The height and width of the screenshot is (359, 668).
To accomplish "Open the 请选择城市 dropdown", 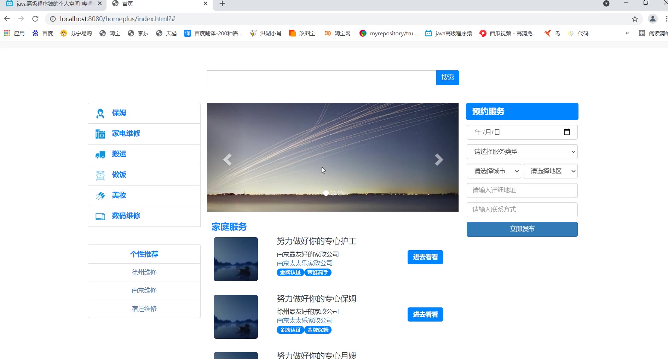I will 494,171.
